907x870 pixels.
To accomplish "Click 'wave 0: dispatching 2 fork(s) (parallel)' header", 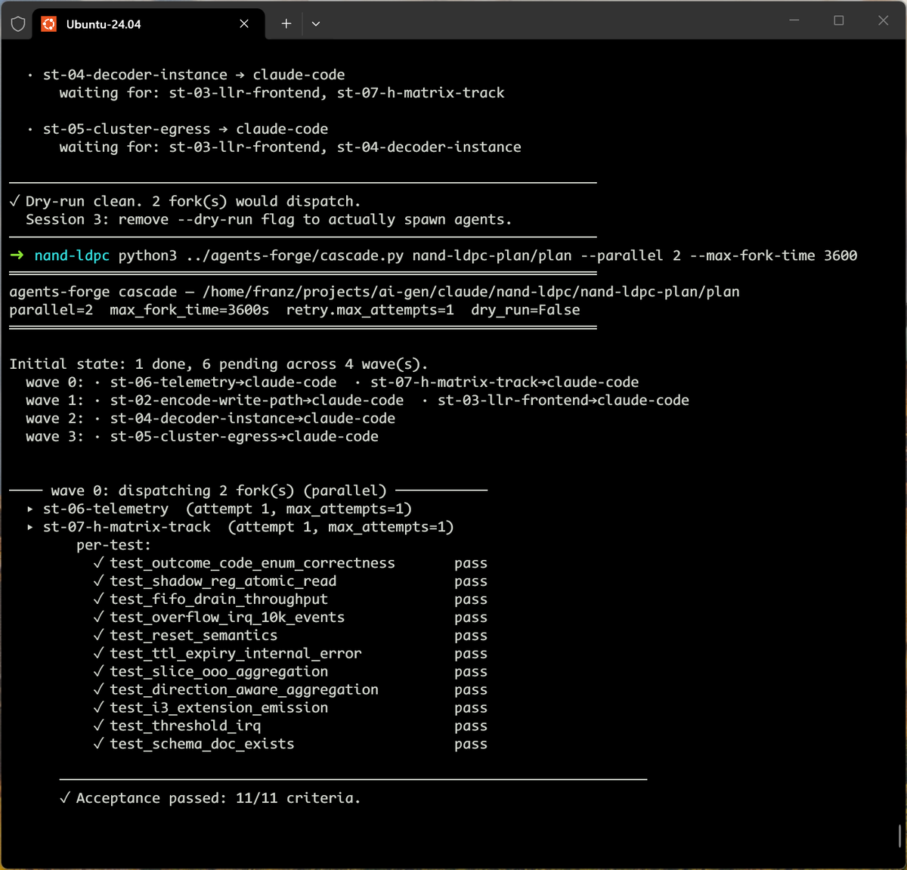I will point(218,491).
